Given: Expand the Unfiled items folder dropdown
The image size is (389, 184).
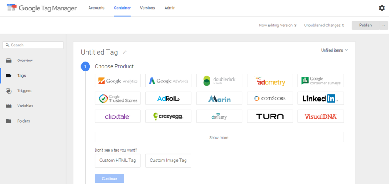Looking at the screenshot, I should (x=334, y=50).
